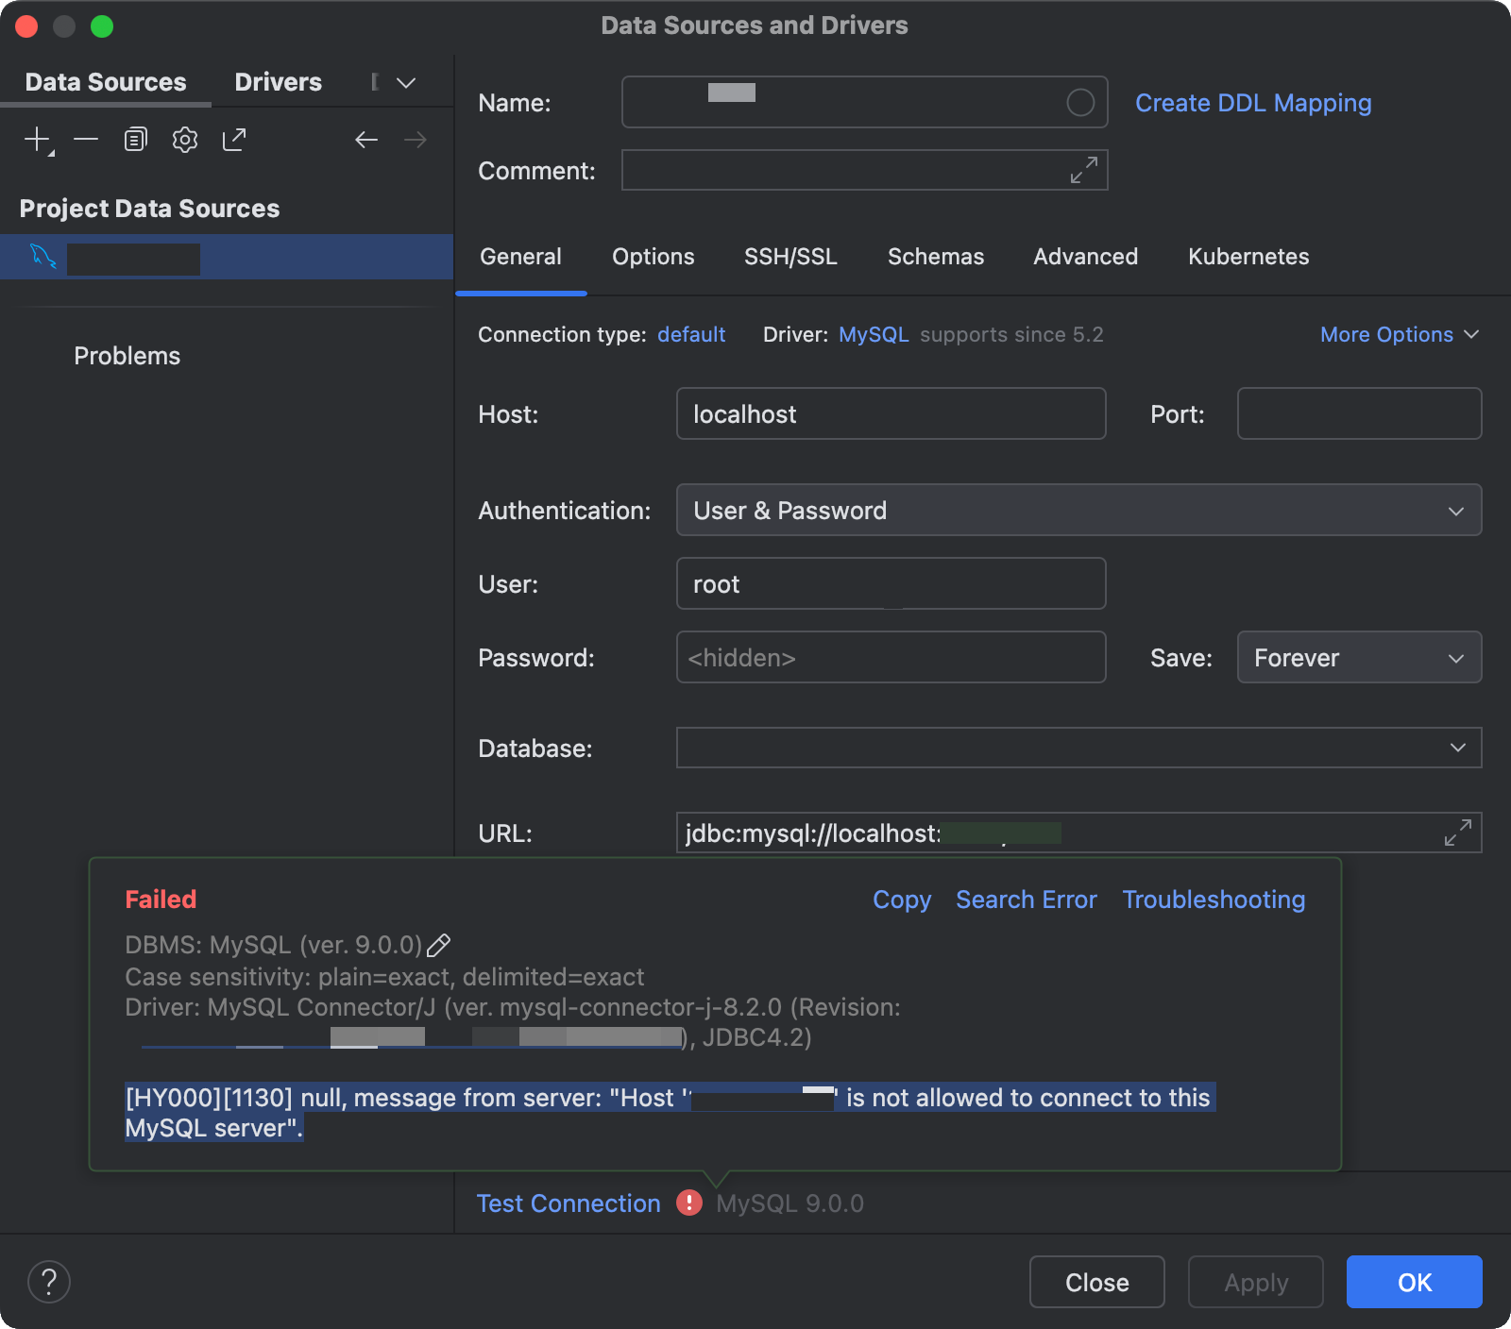This screenshot has width=1511, height=1329.
Task: Click the red error indicator icon
Action: coord(689,1203)
